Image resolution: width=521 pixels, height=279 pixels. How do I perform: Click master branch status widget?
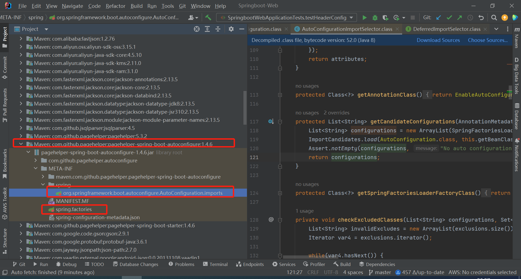(x=380, y=272)
